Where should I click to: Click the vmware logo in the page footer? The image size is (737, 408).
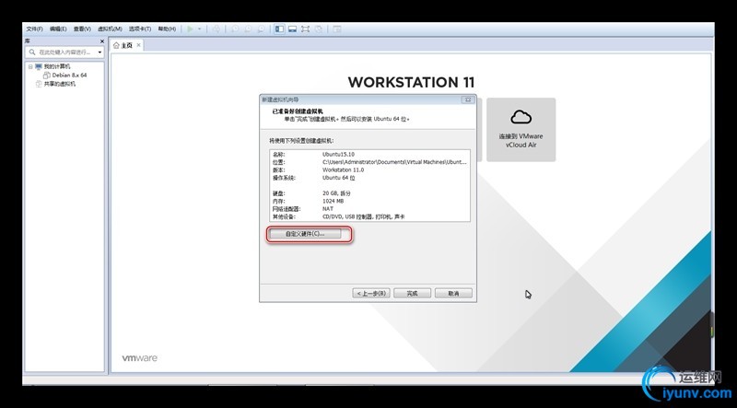(x=140, y=358)
